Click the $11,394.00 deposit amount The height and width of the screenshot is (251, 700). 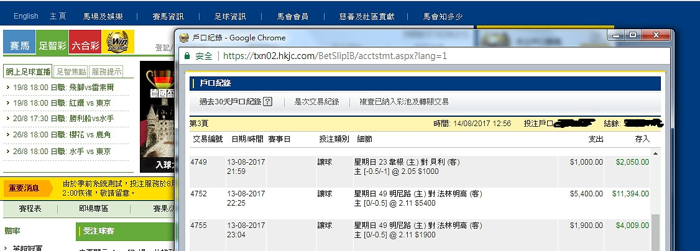(x=631, y=194)
